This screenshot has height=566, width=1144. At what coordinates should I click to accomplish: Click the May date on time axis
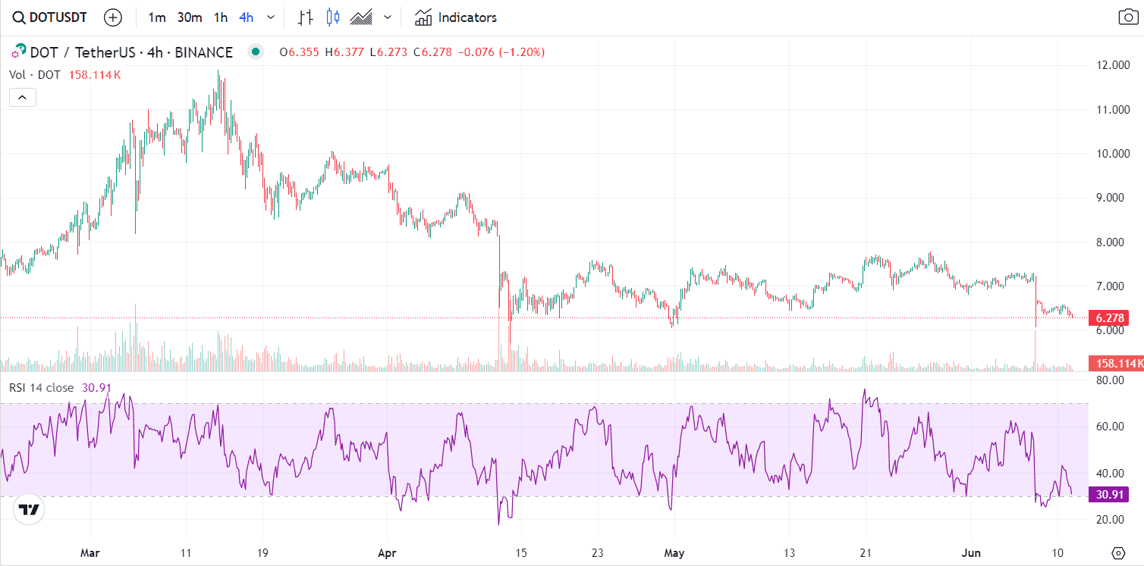674,552
